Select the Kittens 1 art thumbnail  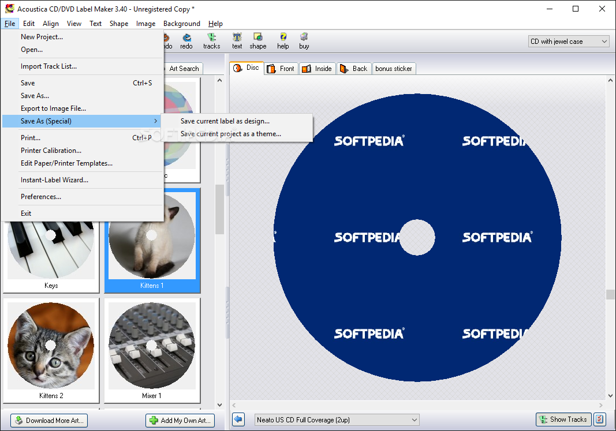[152, 240]
